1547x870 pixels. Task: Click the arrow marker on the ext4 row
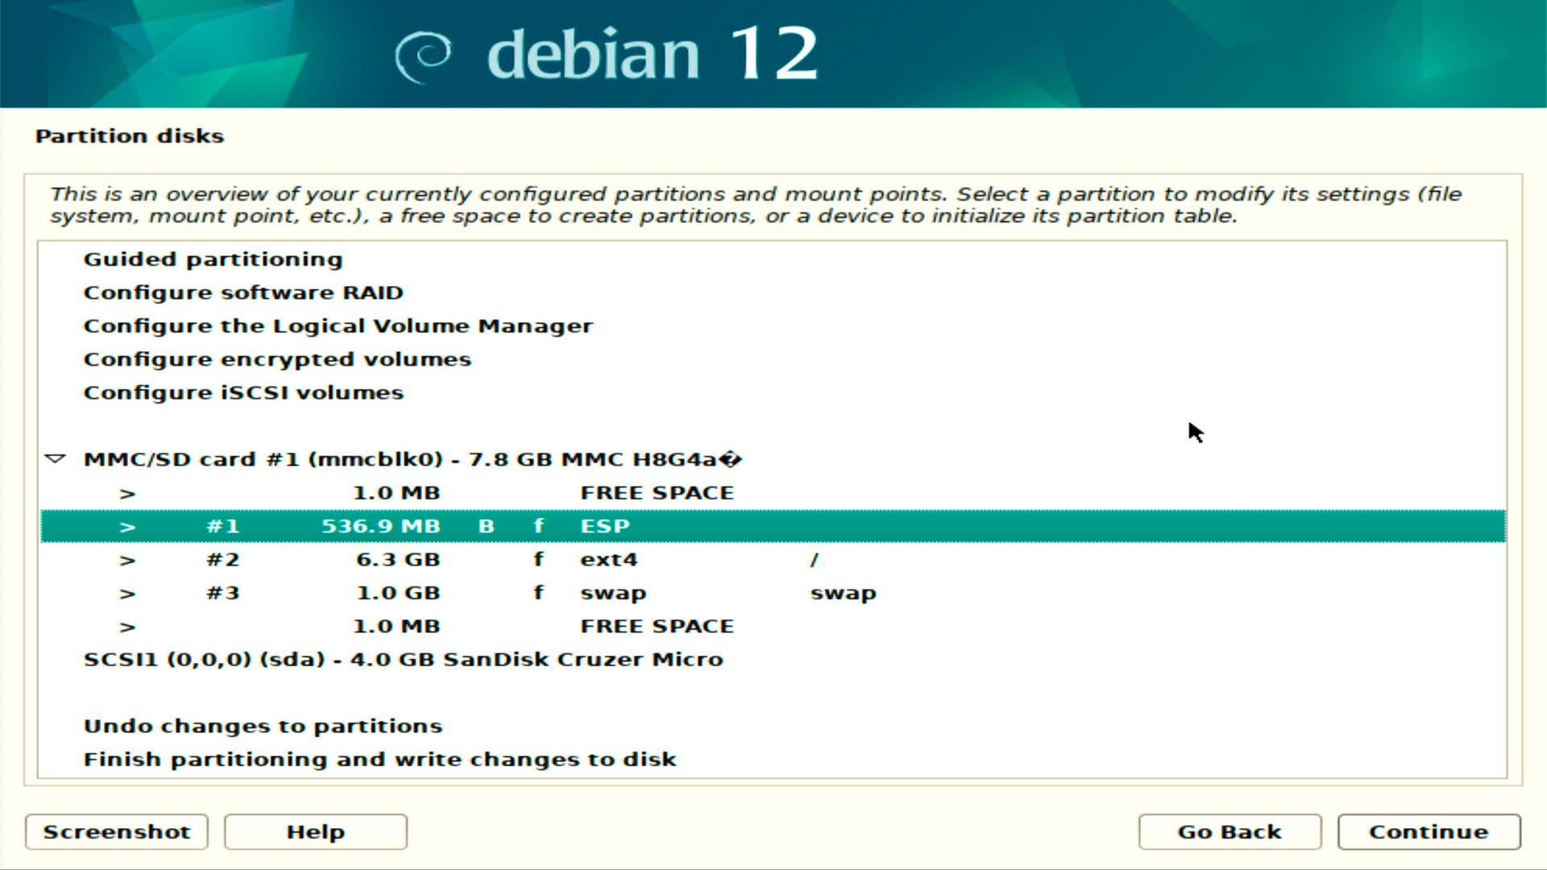(127, 561)
